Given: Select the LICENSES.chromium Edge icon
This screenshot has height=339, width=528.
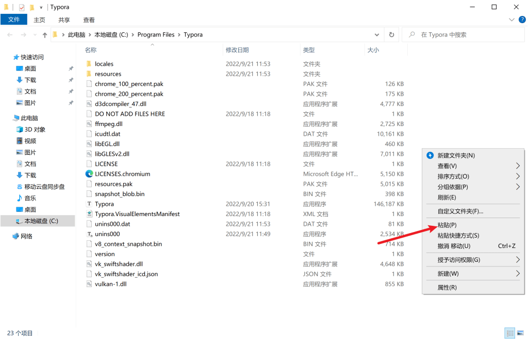Looking at the screenshot, I should [89, 174].
